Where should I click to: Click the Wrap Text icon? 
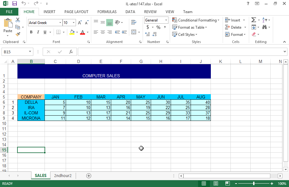pos(134,22)
